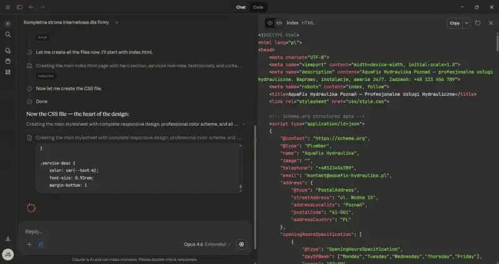The height and width of the screenshot is (264, 499).
Task: Click the '"@type": "Plumber"' line
Action: (306, 146)
